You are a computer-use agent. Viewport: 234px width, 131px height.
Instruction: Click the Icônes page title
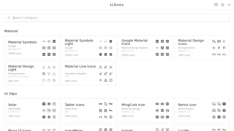(x=117, y=5)
